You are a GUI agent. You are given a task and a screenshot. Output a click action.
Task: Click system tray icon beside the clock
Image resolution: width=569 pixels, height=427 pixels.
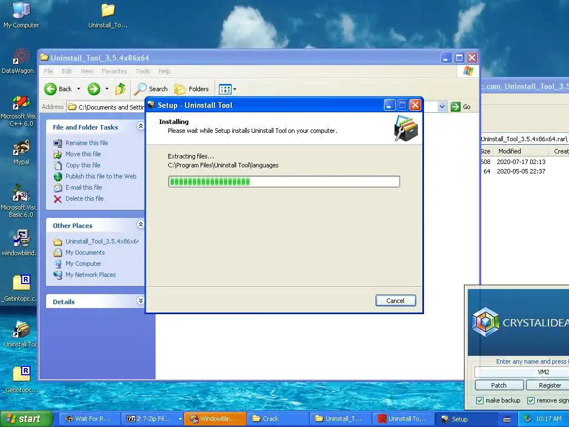point(528,419)
